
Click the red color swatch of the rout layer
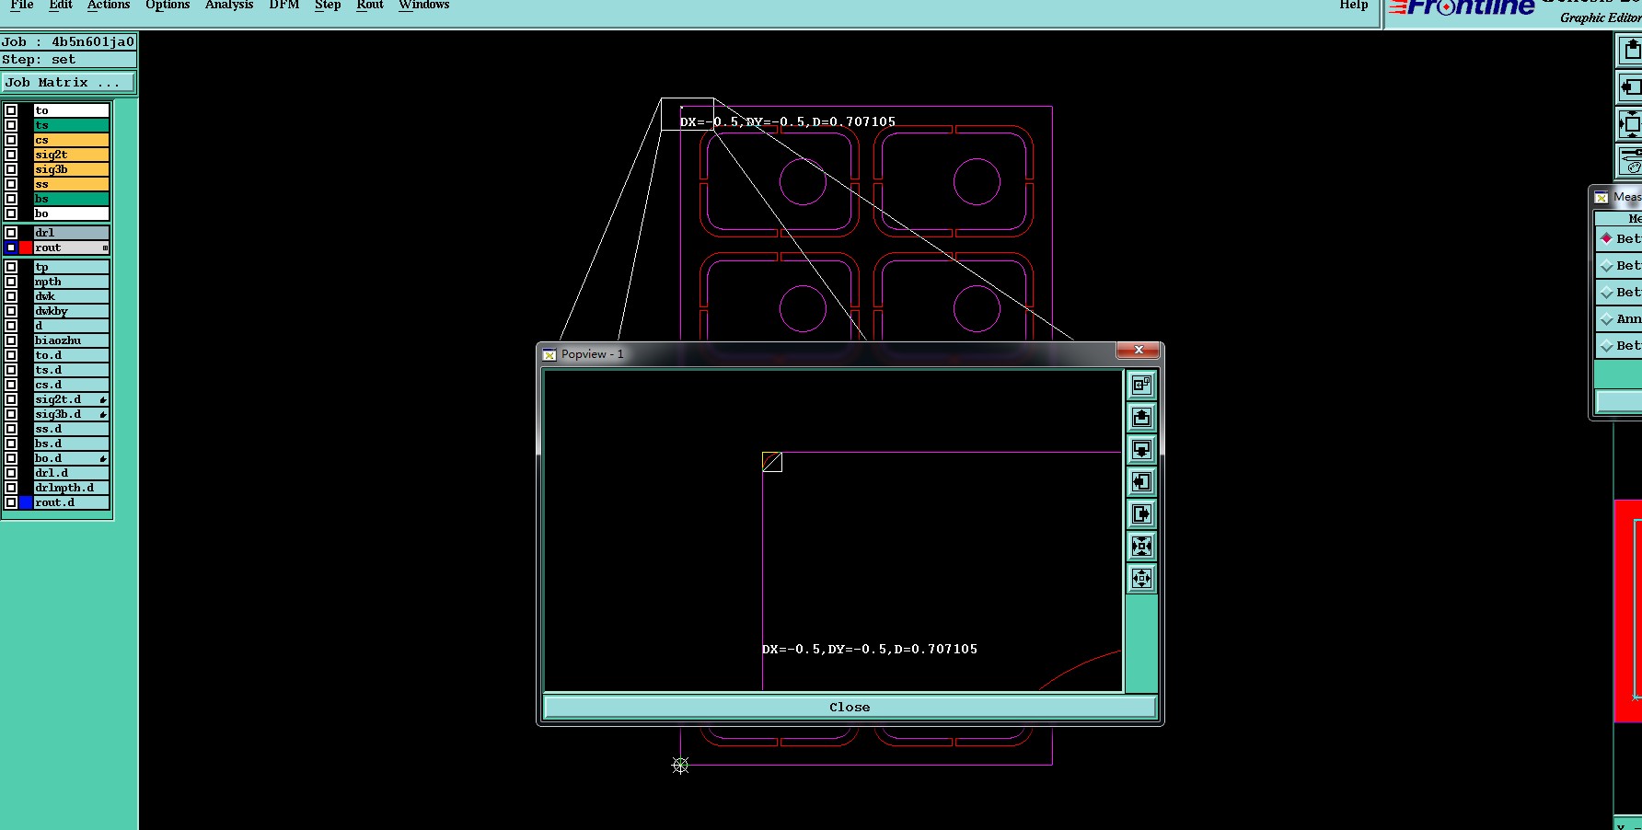tap(26, 248)
